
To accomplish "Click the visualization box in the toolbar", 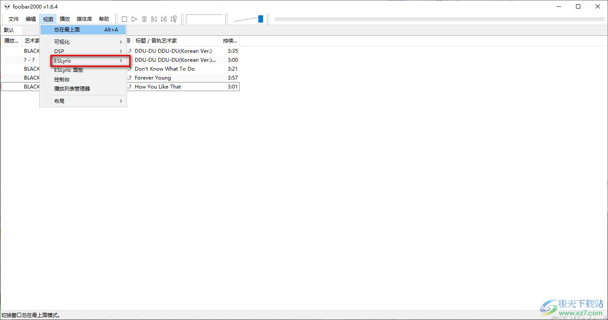I will (205, 19).
